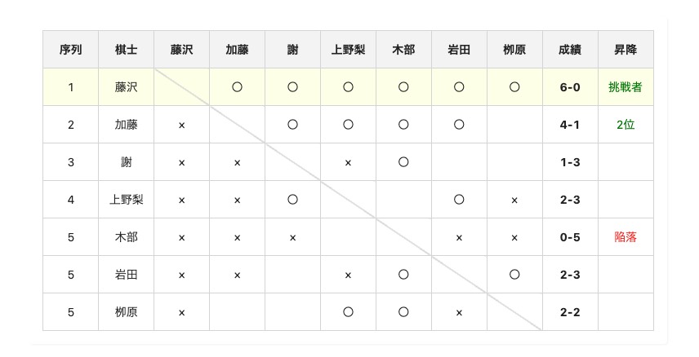Click the 上野梨 column header
This screenshot has height=357, width=699.
[348, 50]
